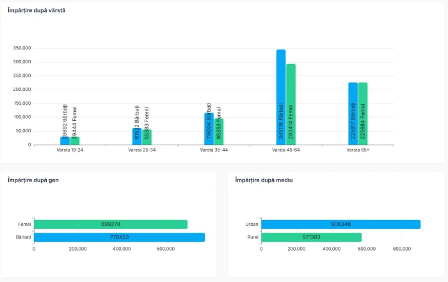Click the Varsta 18-24 axis label
The image size is (448, 282).
point(70,150)
